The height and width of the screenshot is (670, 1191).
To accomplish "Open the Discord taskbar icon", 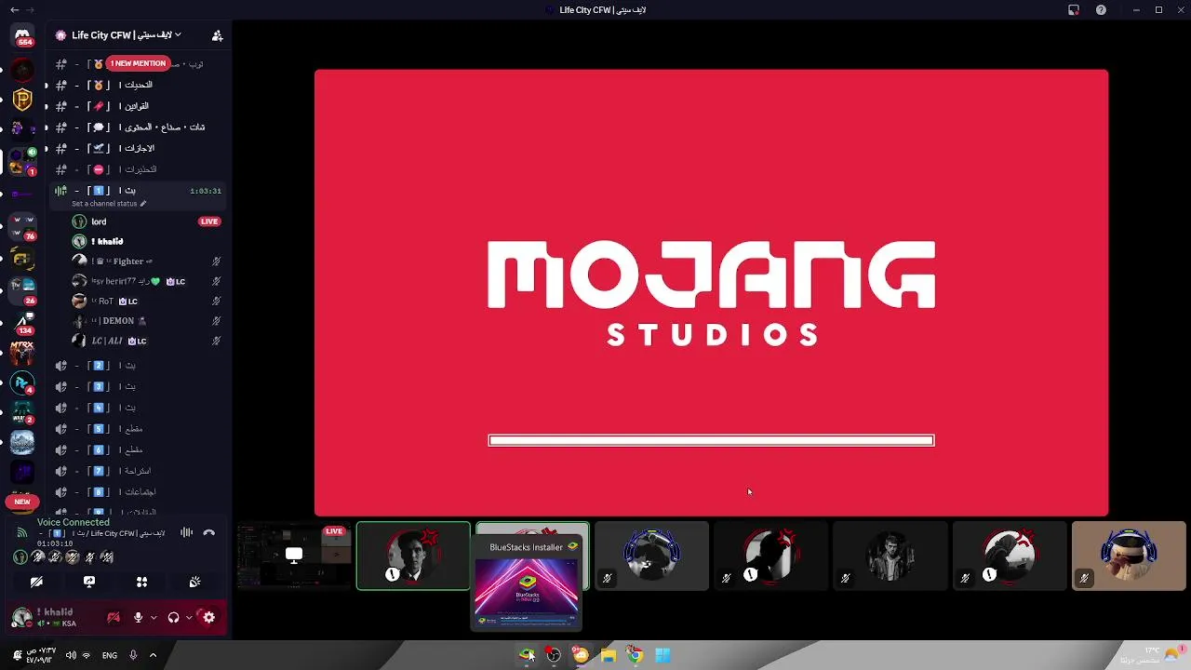I will pos(581,655).
